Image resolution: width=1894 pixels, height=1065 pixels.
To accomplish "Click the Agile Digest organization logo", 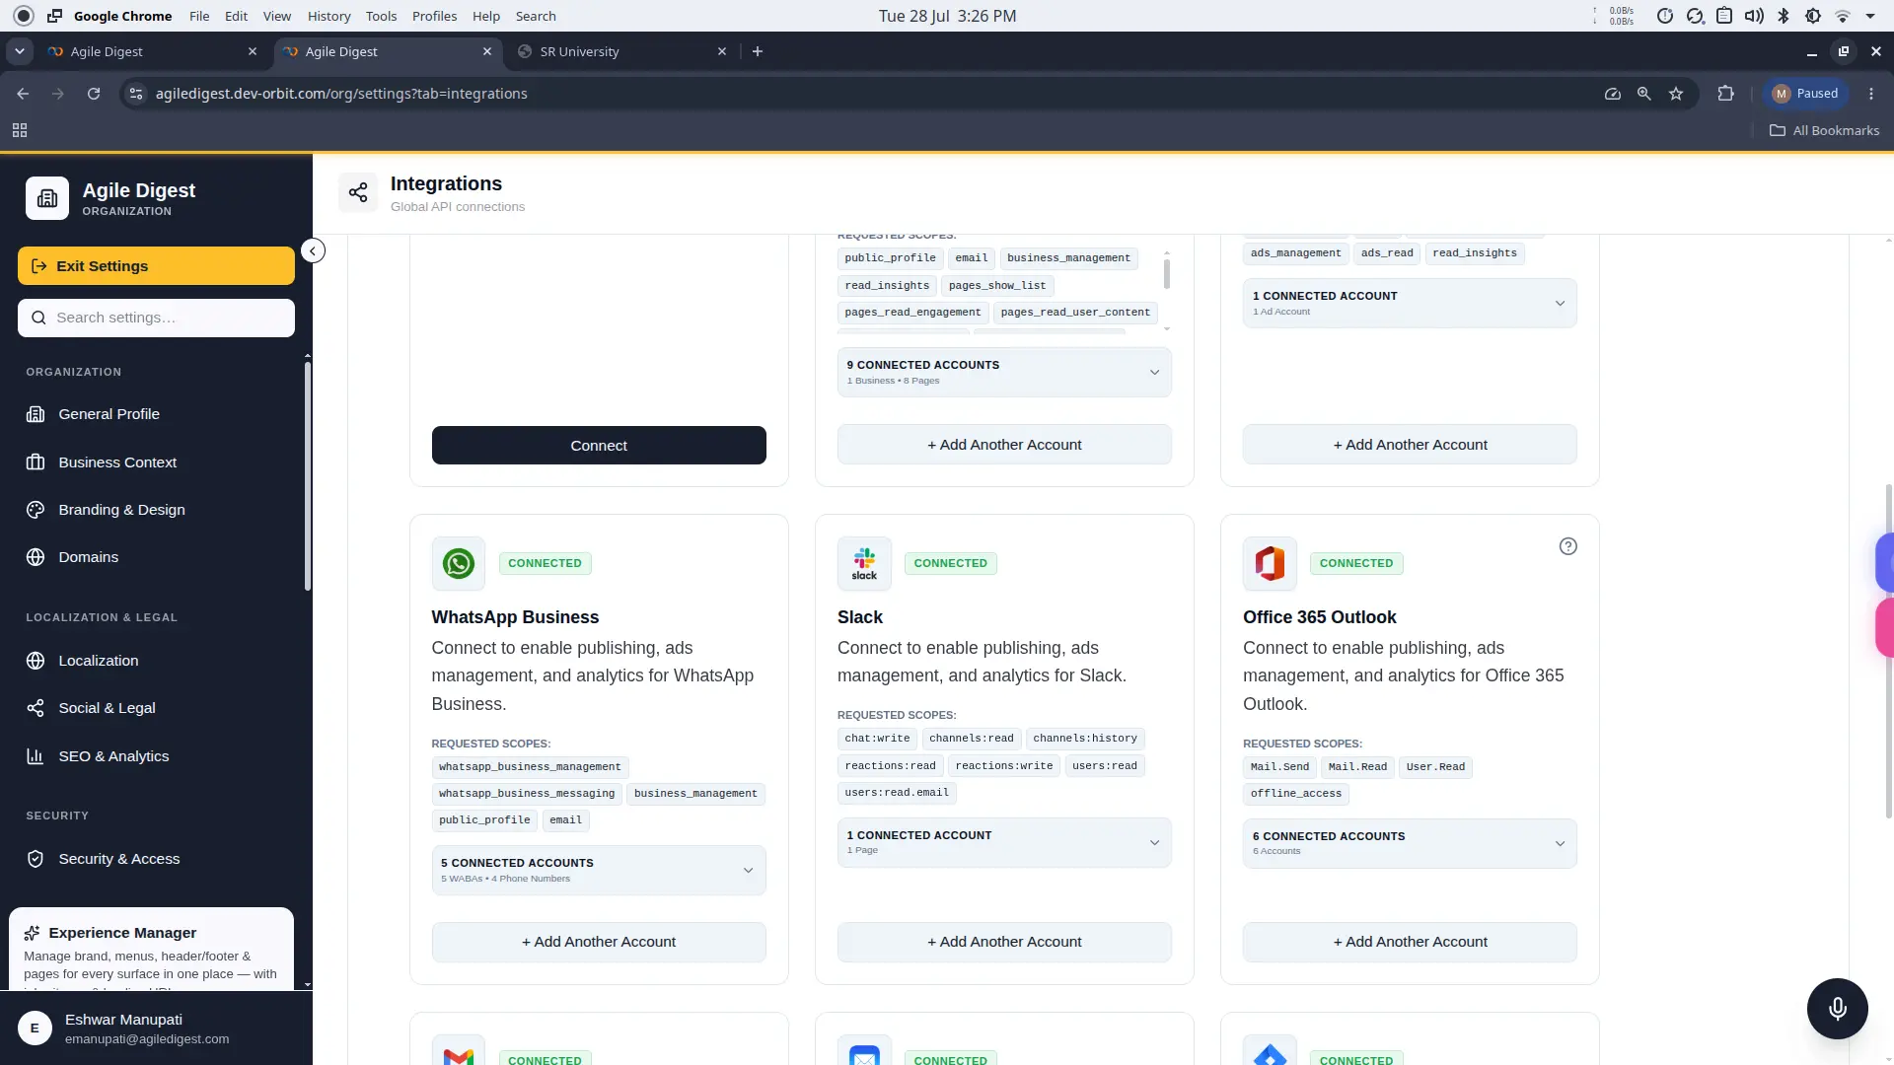I will coord(47,198).
